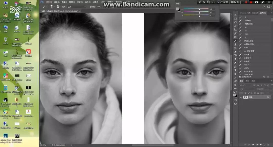Image resolution: width=273 pixels, height=147 pixels.
Task: Toggle Quick Mask mode icon
Action: click(x=235, y=100)
